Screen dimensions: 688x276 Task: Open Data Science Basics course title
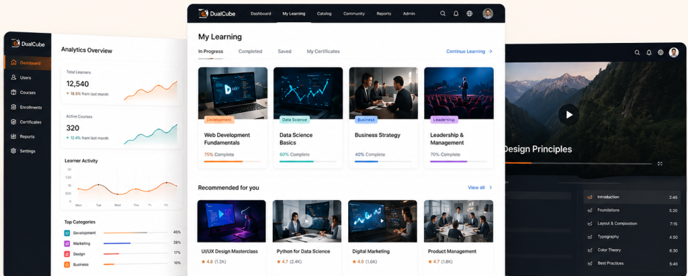(x=296, y=138)
